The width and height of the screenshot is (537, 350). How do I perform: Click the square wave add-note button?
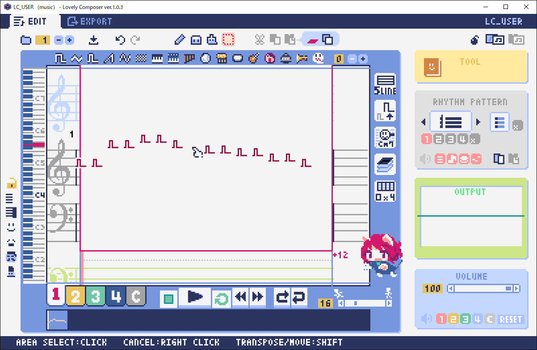(385, 111)
